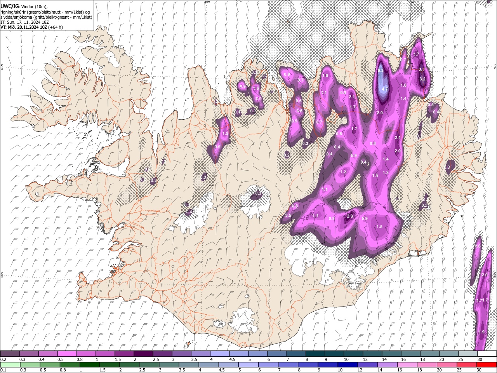
Task: Click the '4.7' snowfall value on the map
Action: pyautogui.click(x=385, y=89)
